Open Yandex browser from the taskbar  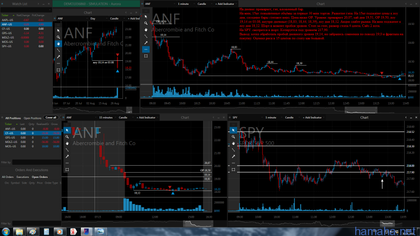(73, 232)
